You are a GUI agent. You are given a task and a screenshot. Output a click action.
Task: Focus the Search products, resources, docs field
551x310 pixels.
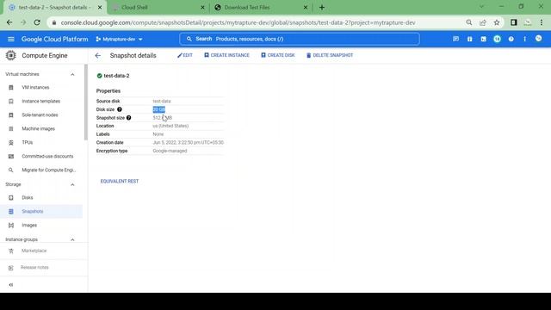[x=300, y=39]
